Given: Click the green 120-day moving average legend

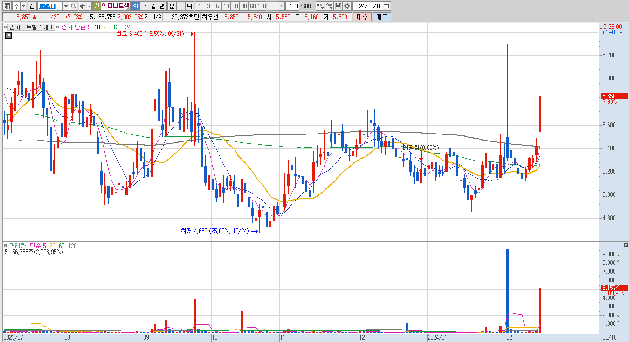Looking at the screenshot, I should point(118,27).
